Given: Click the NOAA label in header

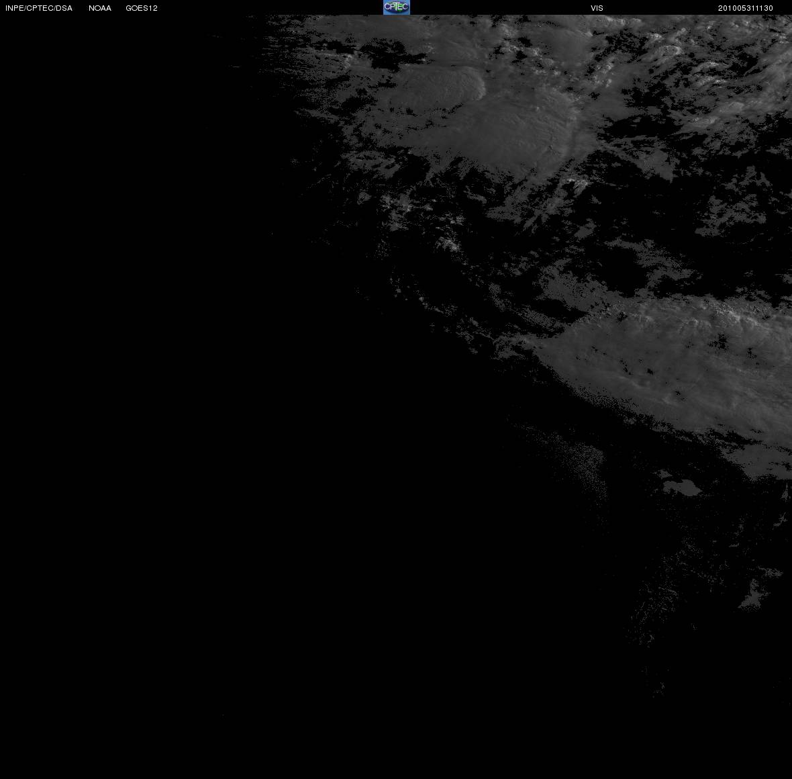Looking at the screenshot, I should (100, 8).
